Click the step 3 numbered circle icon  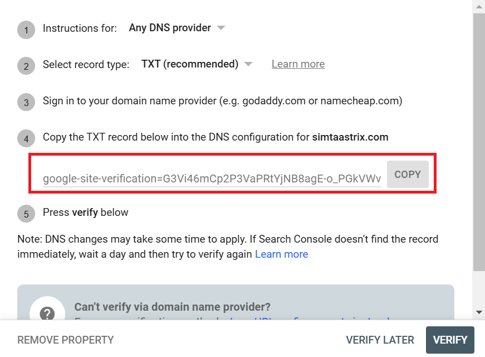point(26,103)
